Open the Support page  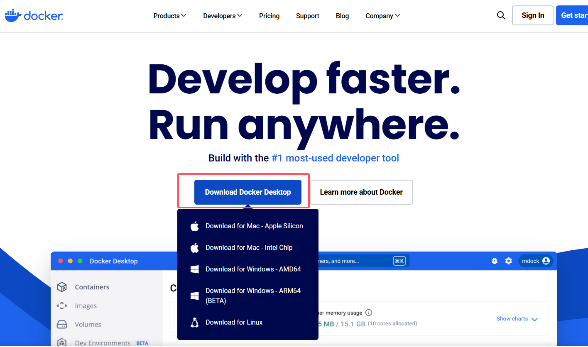[x=308, y=16]
